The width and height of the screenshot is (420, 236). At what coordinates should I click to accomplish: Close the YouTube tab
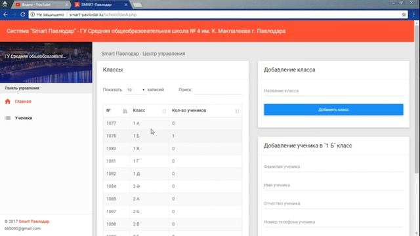pyautogui.click(x=66, y=5)
